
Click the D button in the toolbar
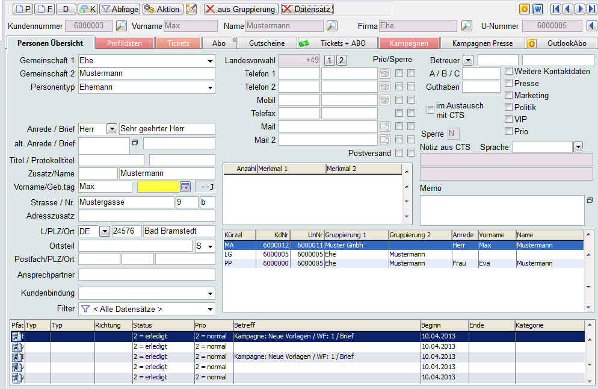point(66,9)
